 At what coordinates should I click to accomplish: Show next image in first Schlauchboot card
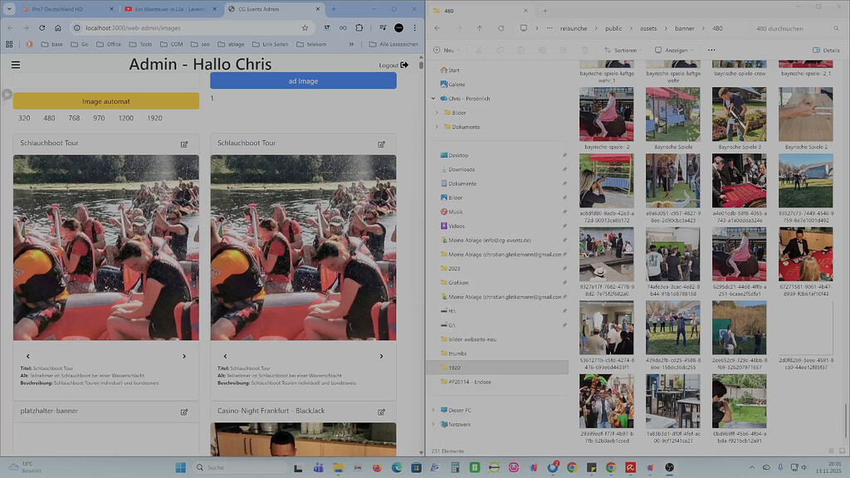click(184, 356)
